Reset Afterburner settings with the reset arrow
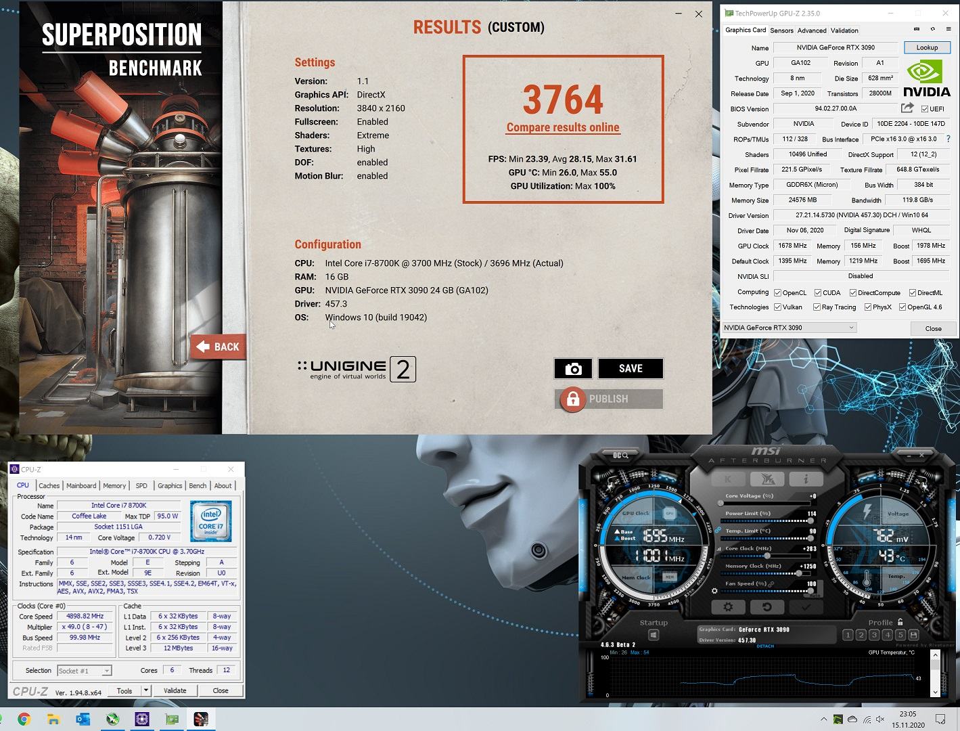Screen dimensions: 960x731 [767, 607]
